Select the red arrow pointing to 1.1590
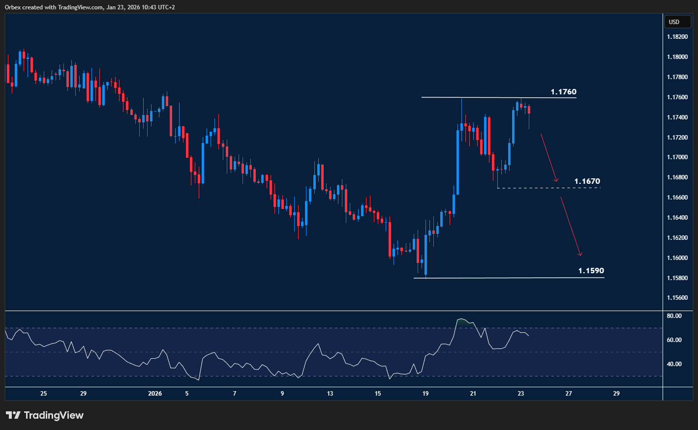Image resolution: width=698 pixels, height=430 pixels. click(x=571, y=226)
